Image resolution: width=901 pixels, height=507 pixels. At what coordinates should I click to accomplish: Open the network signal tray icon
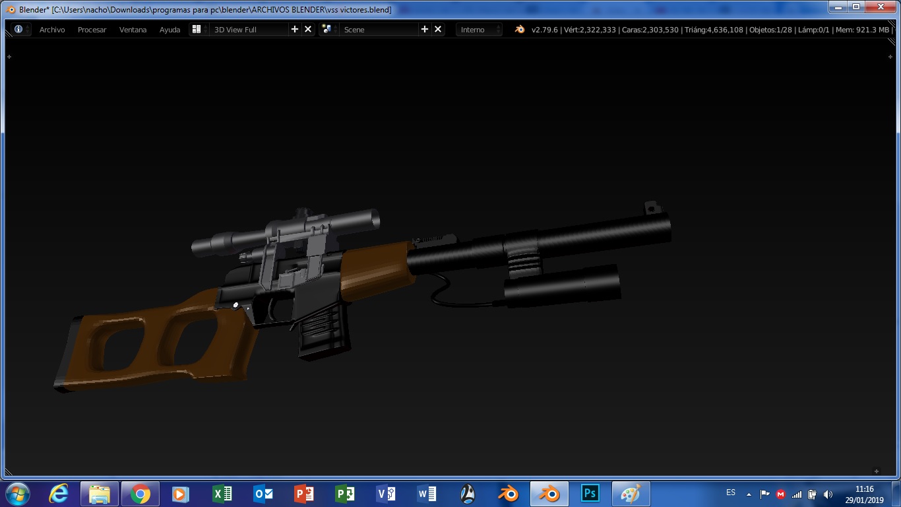click(x=797, y=494)
